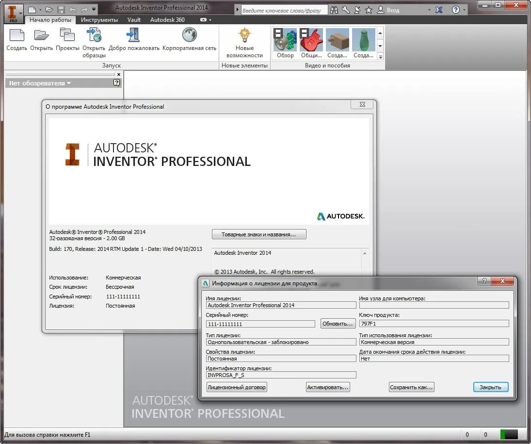Image resolution: width=531 pixels, height=444 pixels.
Task: Click Открыть образцы icon
Action: (x=94, y=43)
